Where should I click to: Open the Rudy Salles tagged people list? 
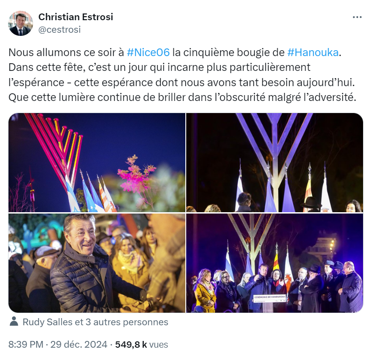95,322
